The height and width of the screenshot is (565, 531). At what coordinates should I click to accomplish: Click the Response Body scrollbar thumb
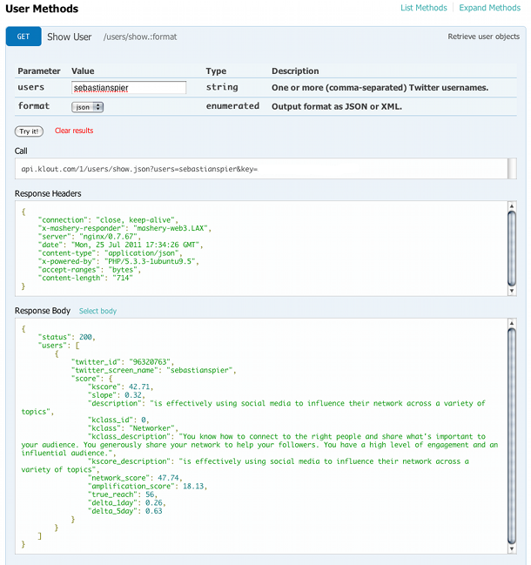(512, 435)
